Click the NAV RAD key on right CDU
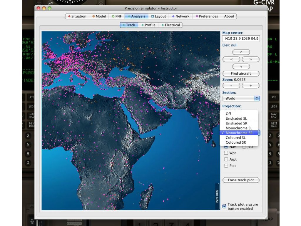Viewport: 301px width, 226px height. (x=274, y=115)
